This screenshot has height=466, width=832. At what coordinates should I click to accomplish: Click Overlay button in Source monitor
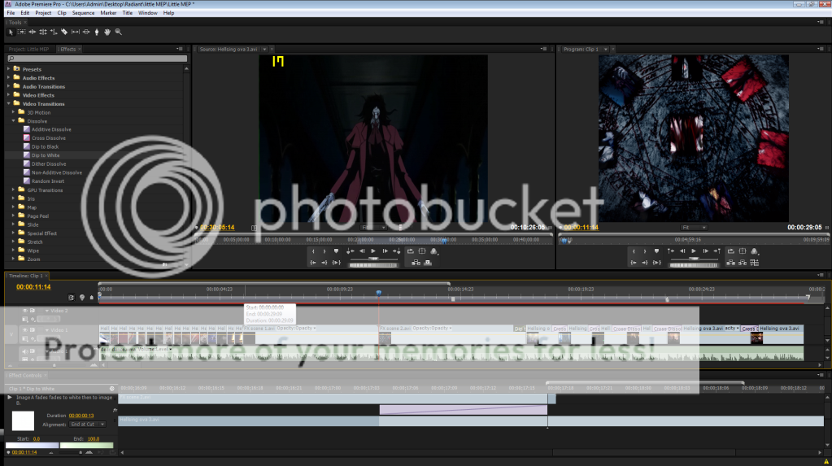click(428, 263)
